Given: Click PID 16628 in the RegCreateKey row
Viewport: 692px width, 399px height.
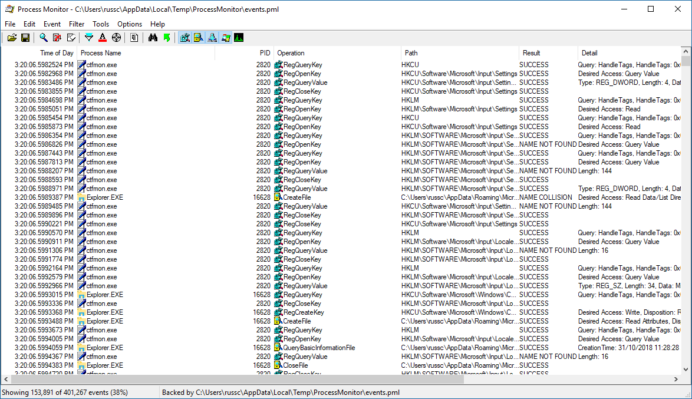Looking at the screenshot, I should (x=262, y=312).
